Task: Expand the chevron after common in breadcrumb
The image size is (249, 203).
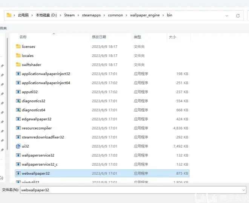Action: (126, 15)
